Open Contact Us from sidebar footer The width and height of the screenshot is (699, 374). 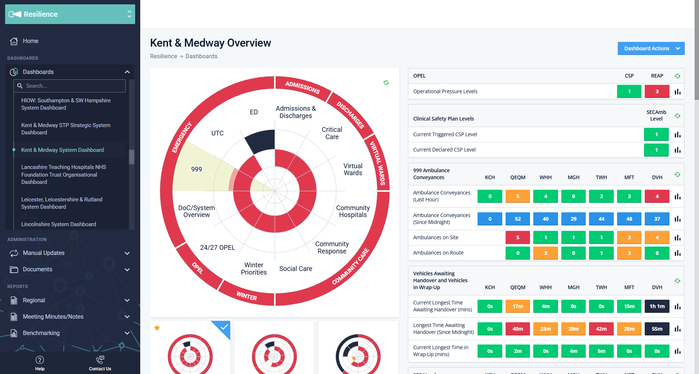(x=100, y=363)
